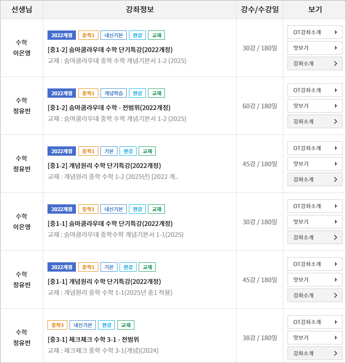Click OT강좌소개 for 중1-1 개념원리 단기특강
This screenshot has height=363, width=346.
click(315, 264)
